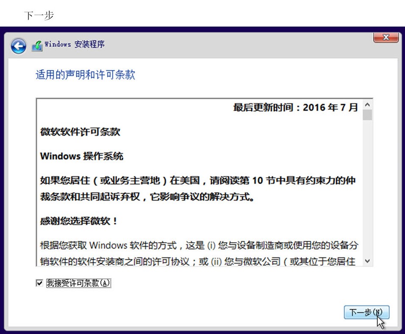Image resolution: width=405 pixels, height=334 pixels.
Task: Close the Windows 安装程序 window
Action: point(386,37)
